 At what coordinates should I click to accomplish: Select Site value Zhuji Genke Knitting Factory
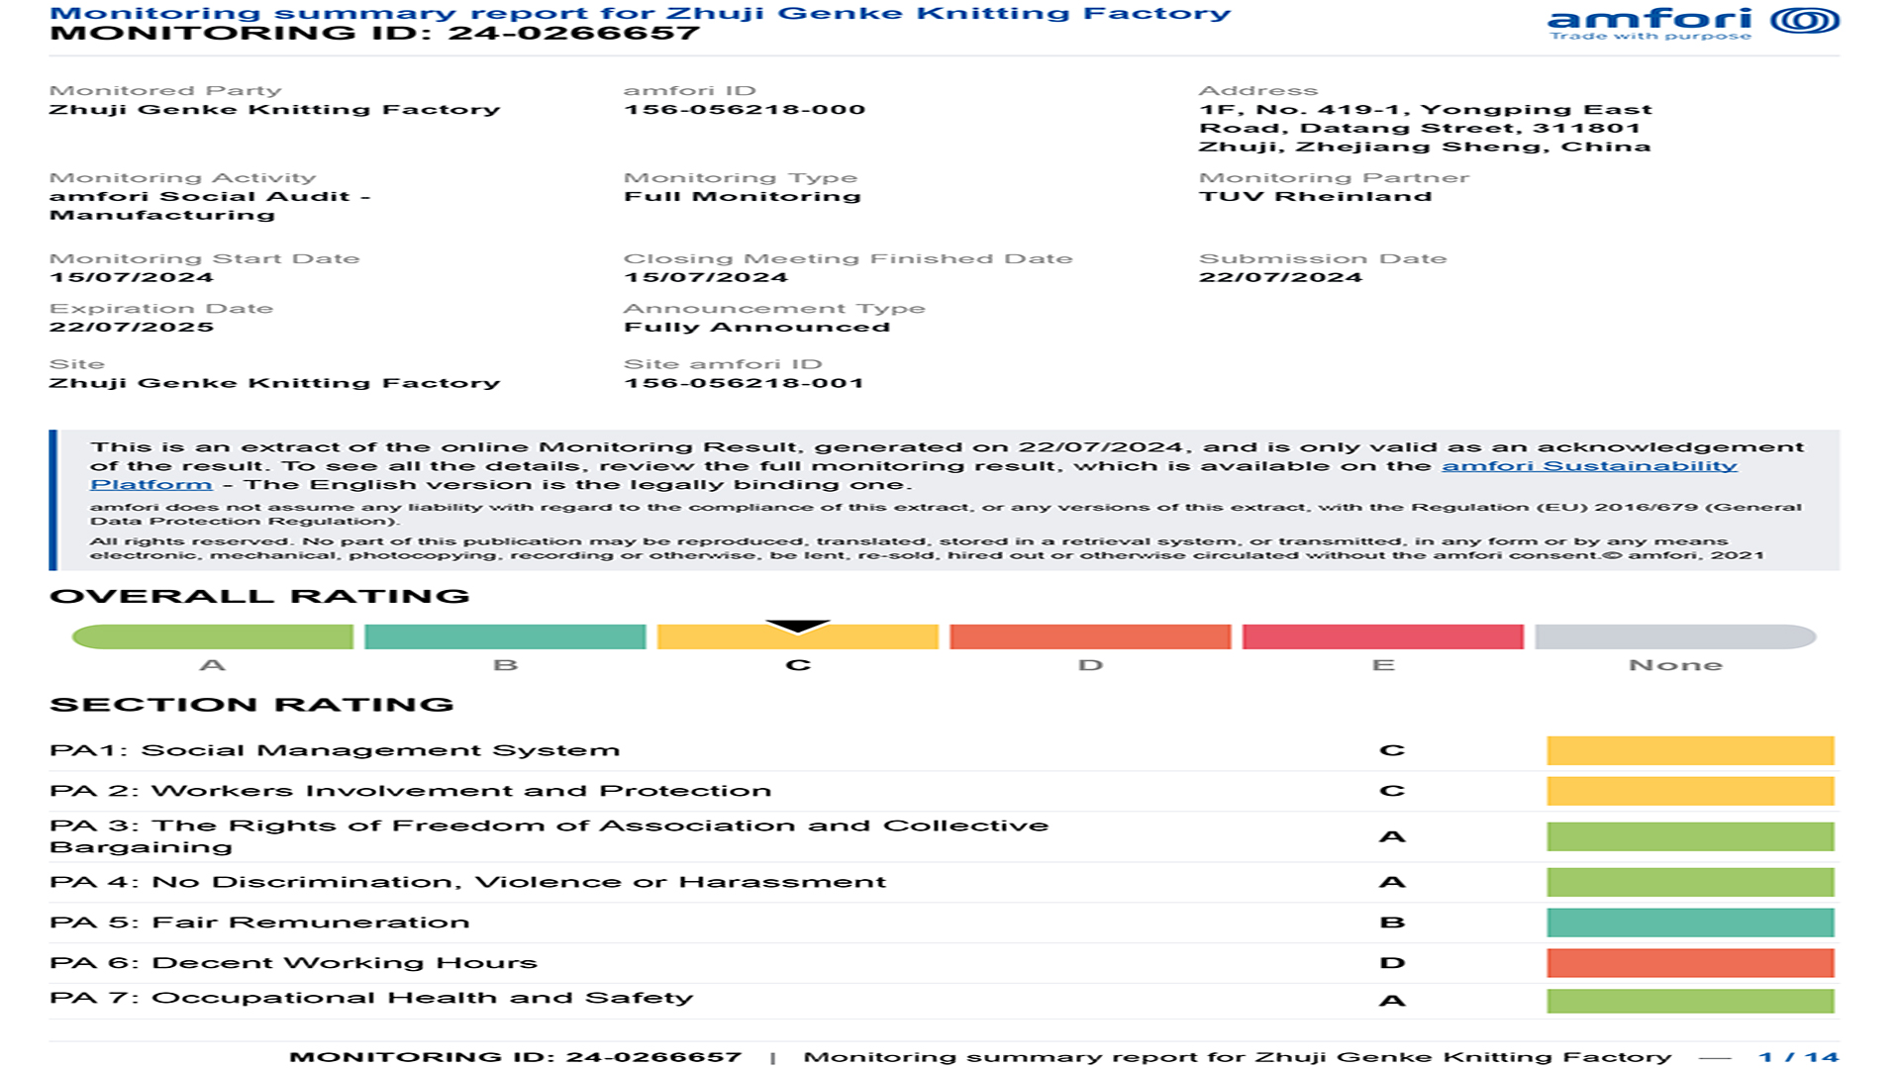coord(274,383)
